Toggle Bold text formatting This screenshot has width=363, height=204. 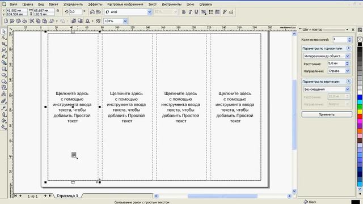click(x=184, y=12)
